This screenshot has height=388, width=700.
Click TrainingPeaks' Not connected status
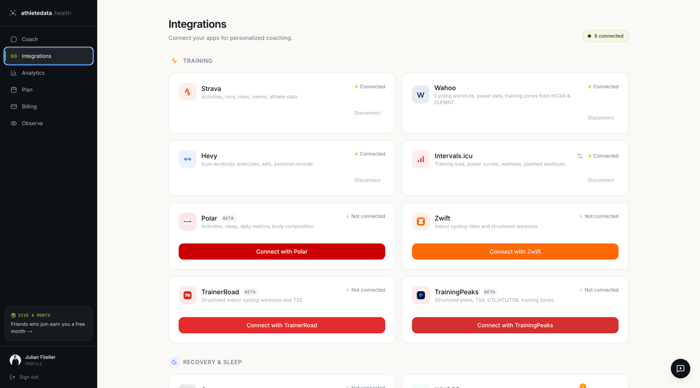(x=599, y=290)
